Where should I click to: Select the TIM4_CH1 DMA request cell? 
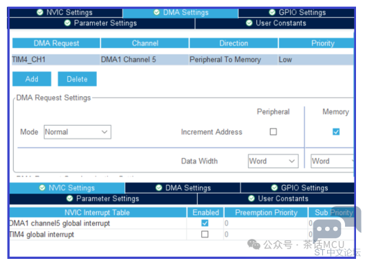pos(56,60)
